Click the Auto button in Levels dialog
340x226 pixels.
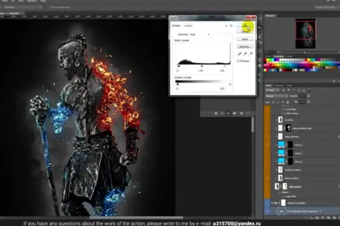(x=245, y=39)
